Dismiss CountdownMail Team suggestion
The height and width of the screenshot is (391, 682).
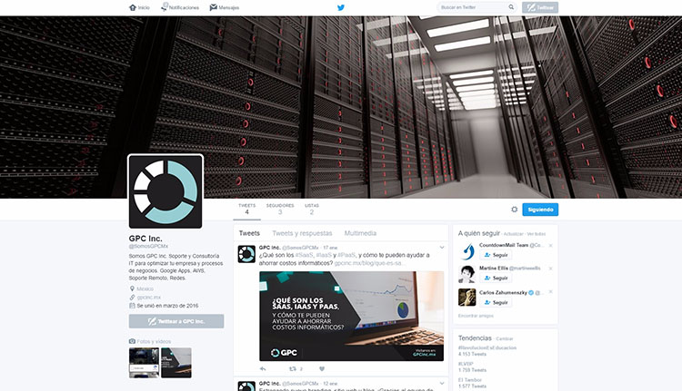coord(551,246)
